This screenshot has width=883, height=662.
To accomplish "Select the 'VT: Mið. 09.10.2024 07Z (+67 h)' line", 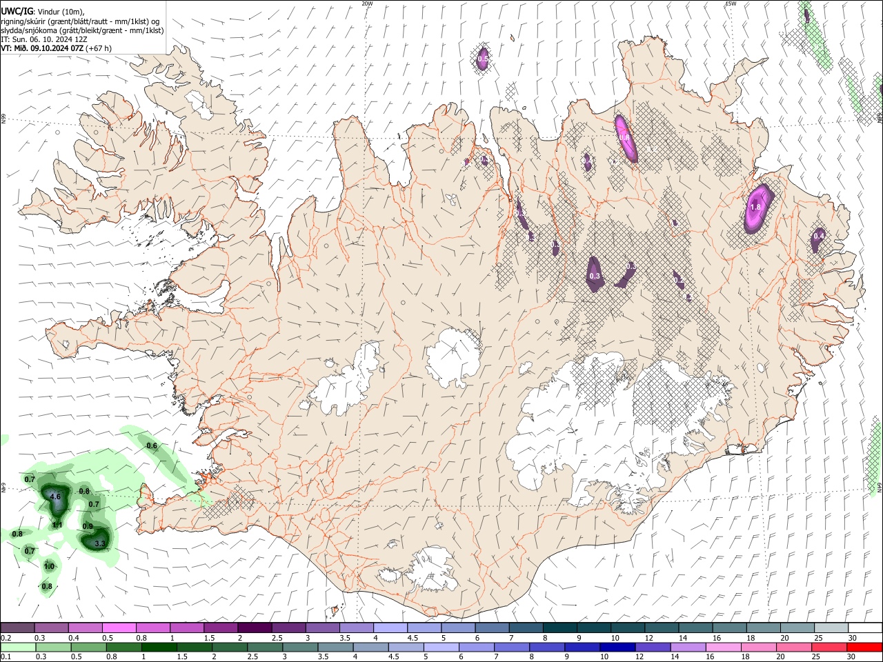I will (x=57, y=48).
